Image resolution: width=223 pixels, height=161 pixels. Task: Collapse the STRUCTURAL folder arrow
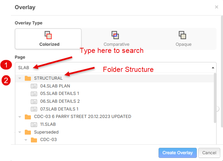click(20, 78)
